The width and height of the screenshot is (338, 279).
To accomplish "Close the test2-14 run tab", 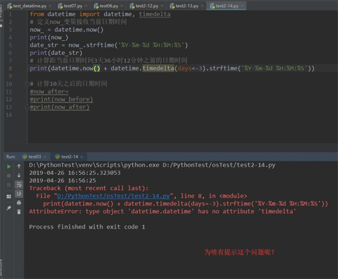I will (82, 157).
